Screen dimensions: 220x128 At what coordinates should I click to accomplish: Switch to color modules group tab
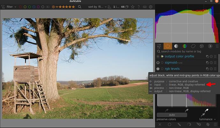(185, 46)
